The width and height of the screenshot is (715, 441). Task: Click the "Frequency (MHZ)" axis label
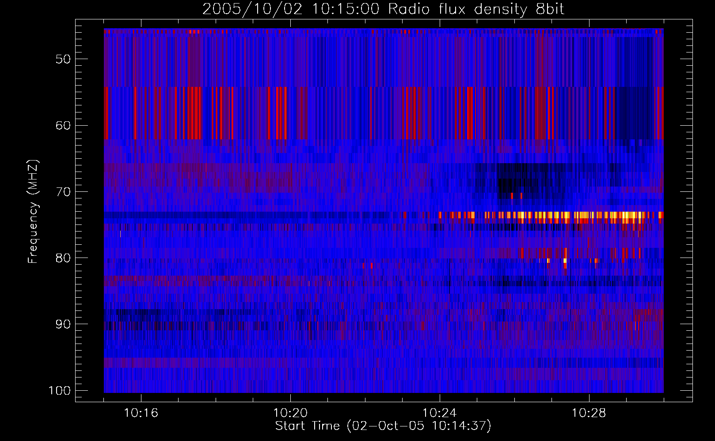[33, 212]
